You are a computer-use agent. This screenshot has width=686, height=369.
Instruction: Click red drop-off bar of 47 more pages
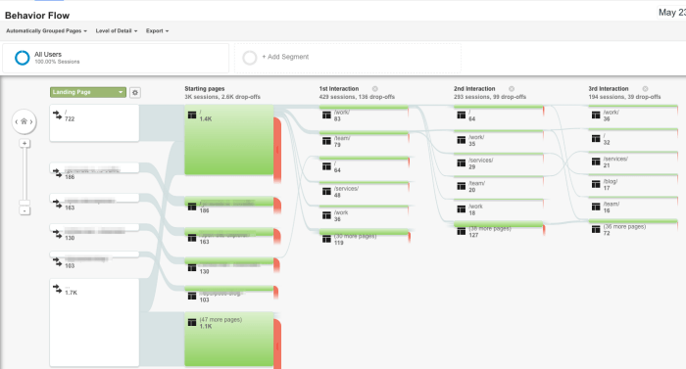[277, 345]
